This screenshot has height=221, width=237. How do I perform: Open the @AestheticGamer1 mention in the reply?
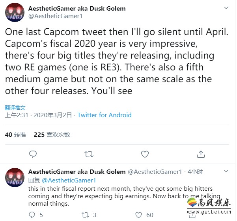coord(69,180)
